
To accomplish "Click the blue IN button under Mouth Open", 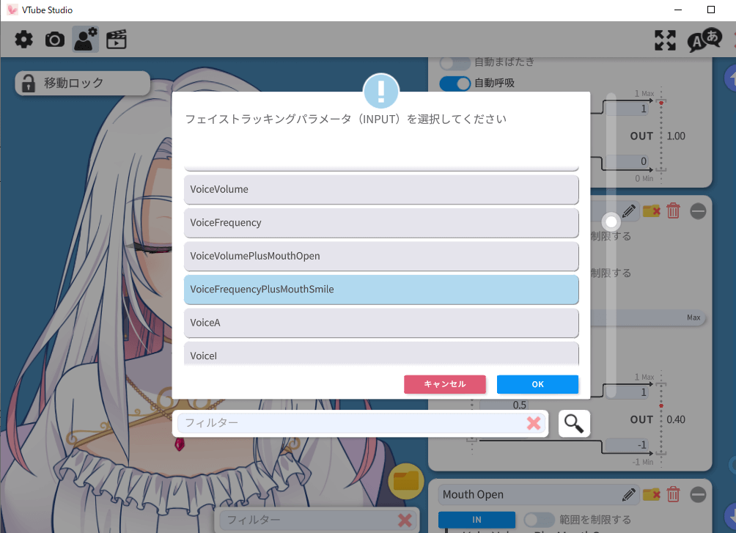I will tap(476, 519).
